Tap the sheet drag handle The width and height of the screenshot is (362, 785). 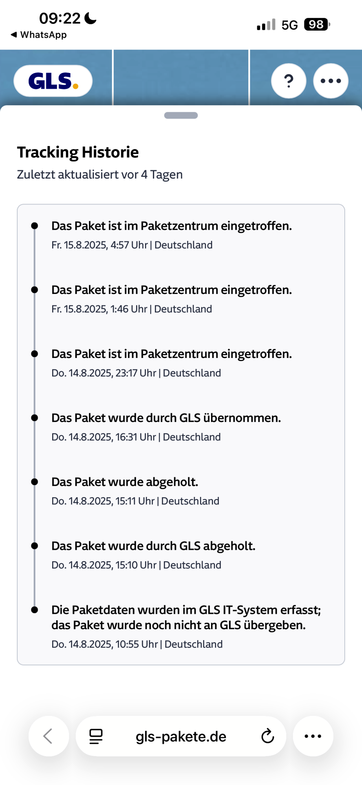click(x=181, y=115)
